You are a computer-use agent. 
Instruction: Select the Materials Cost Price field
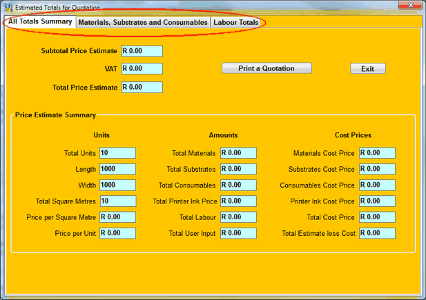point(377,153)
